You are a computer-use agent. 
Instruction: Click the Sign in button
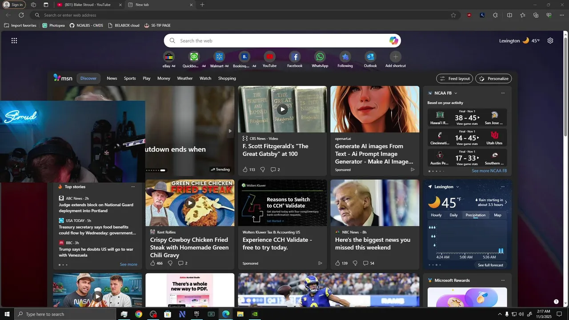[13, 5]
